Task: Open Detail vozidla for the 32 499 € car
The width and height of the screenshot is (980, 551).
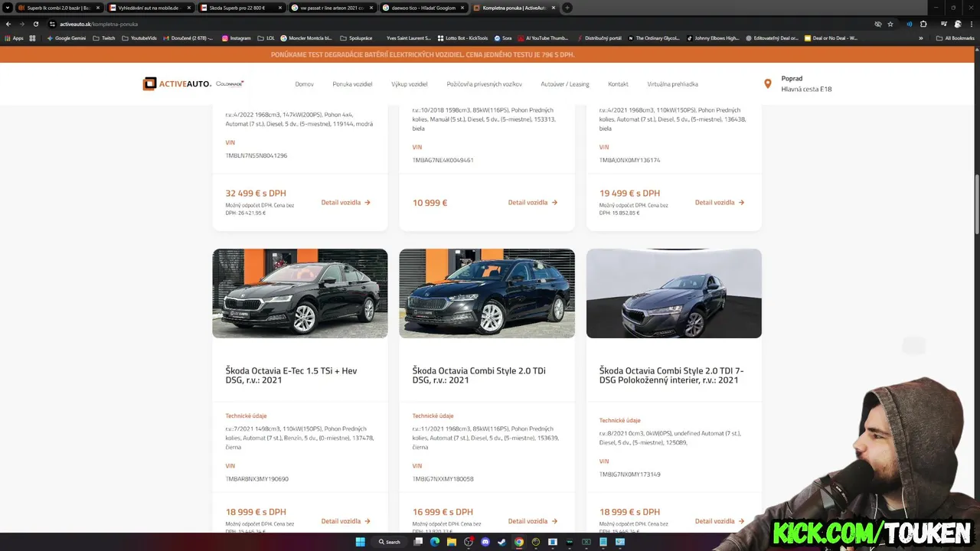Action: (346, 203)
